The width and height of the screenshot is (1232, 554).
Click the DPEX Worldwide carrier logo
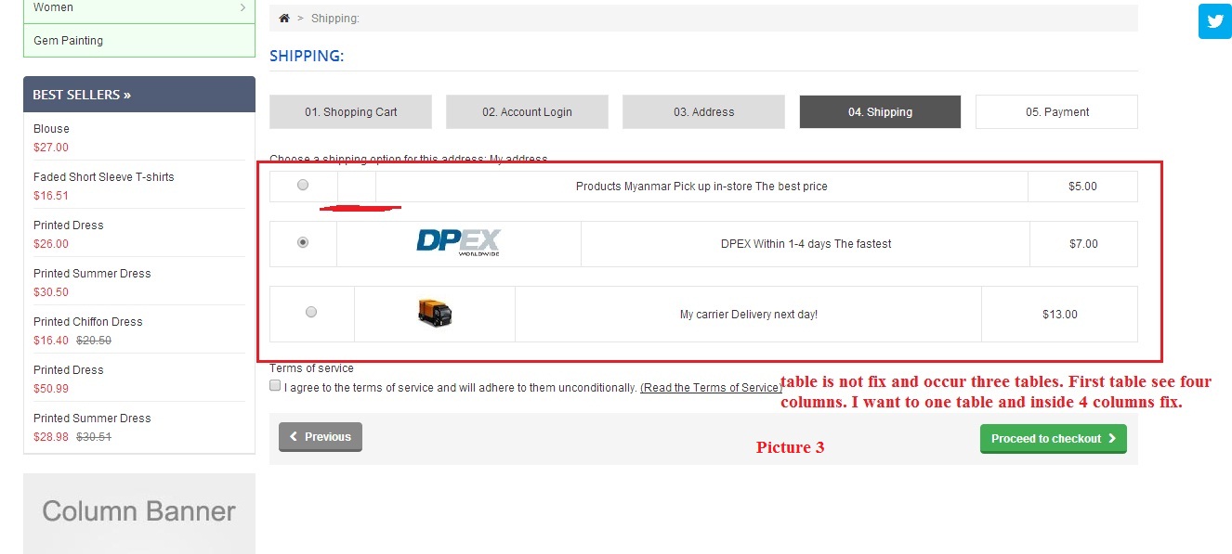[x=458, y=243]
